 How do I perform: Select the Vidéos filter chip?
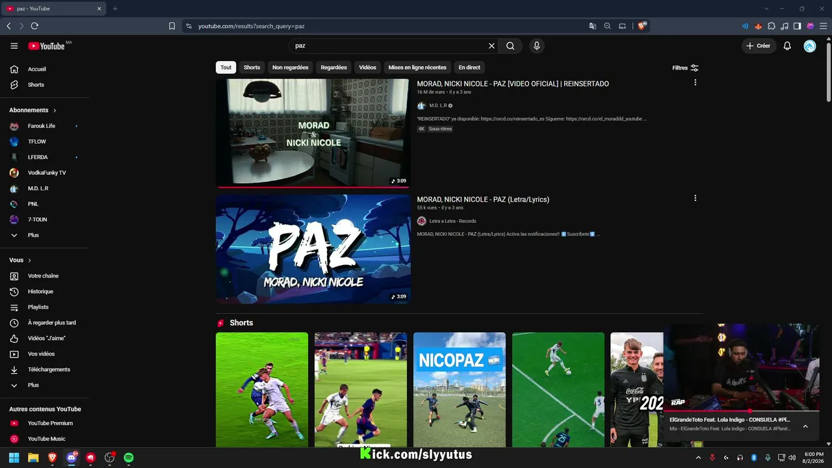[367, 68]
